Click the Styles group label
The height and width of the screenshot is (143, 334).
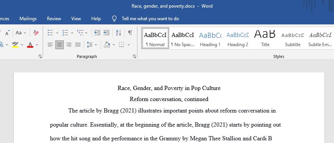279,56
